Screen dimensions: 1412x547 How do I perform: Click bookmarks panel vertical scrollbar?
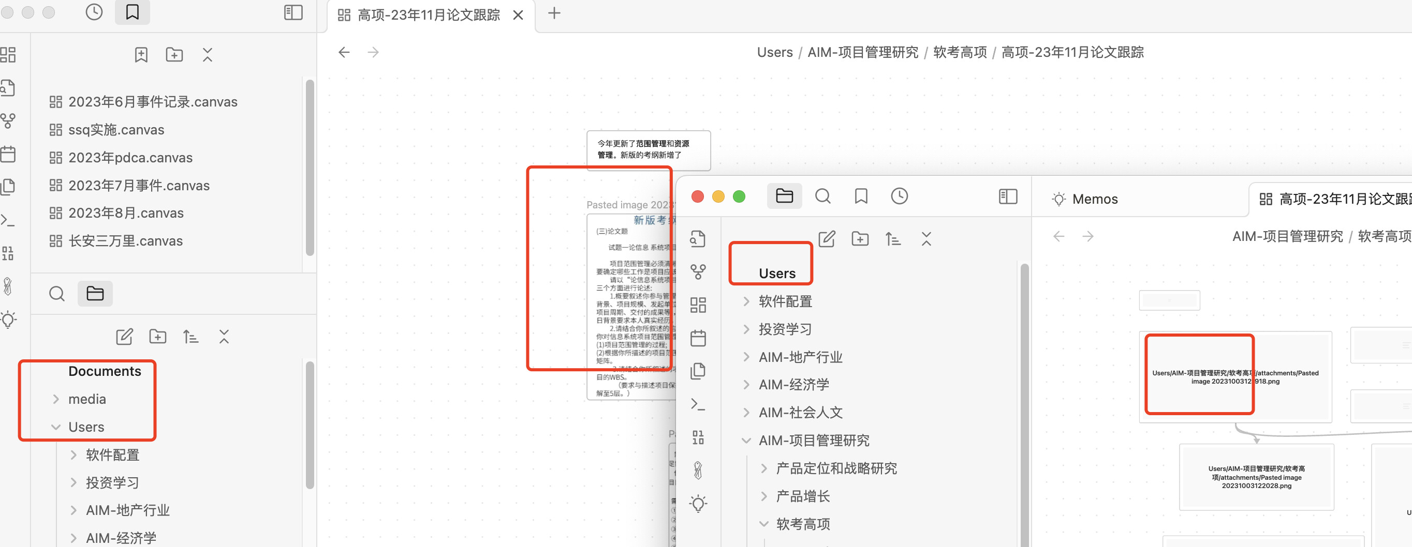[x=310, y=167]
